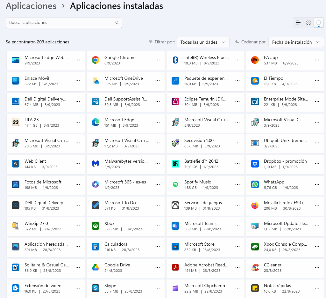
Task: Open more options for FIFA 23
Action: pos(78,122)
